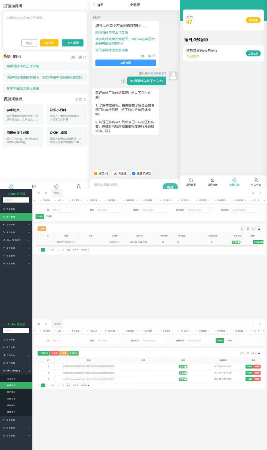Collapse the ChatGPT问答 sidebar menu

(12, 371)
